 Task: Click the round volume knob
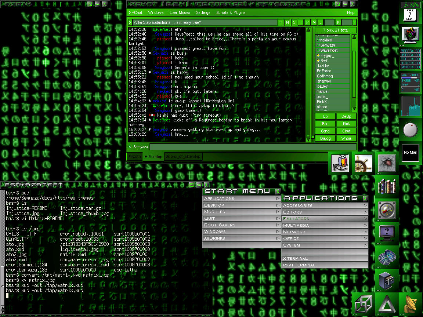(410, 130)
